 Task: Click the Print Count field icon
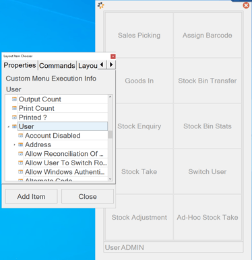[14, 108]
